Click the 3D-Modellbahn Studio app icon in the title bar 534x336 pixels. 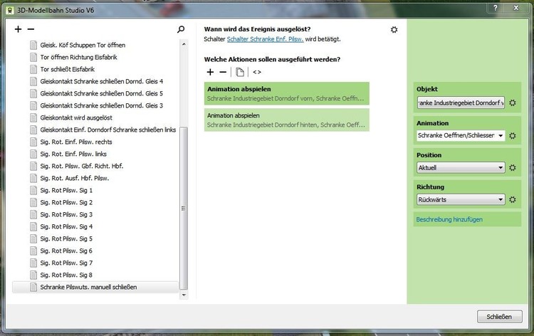coord(10,10)
